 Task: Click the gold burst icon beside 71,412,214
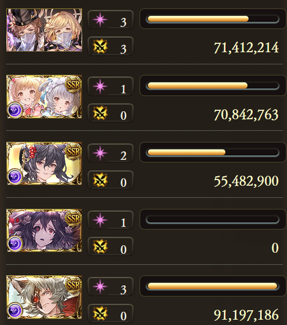point(100,46)
